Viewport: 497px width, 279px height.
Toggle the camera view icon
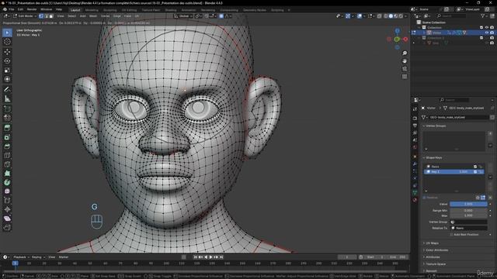pos(405,69)
